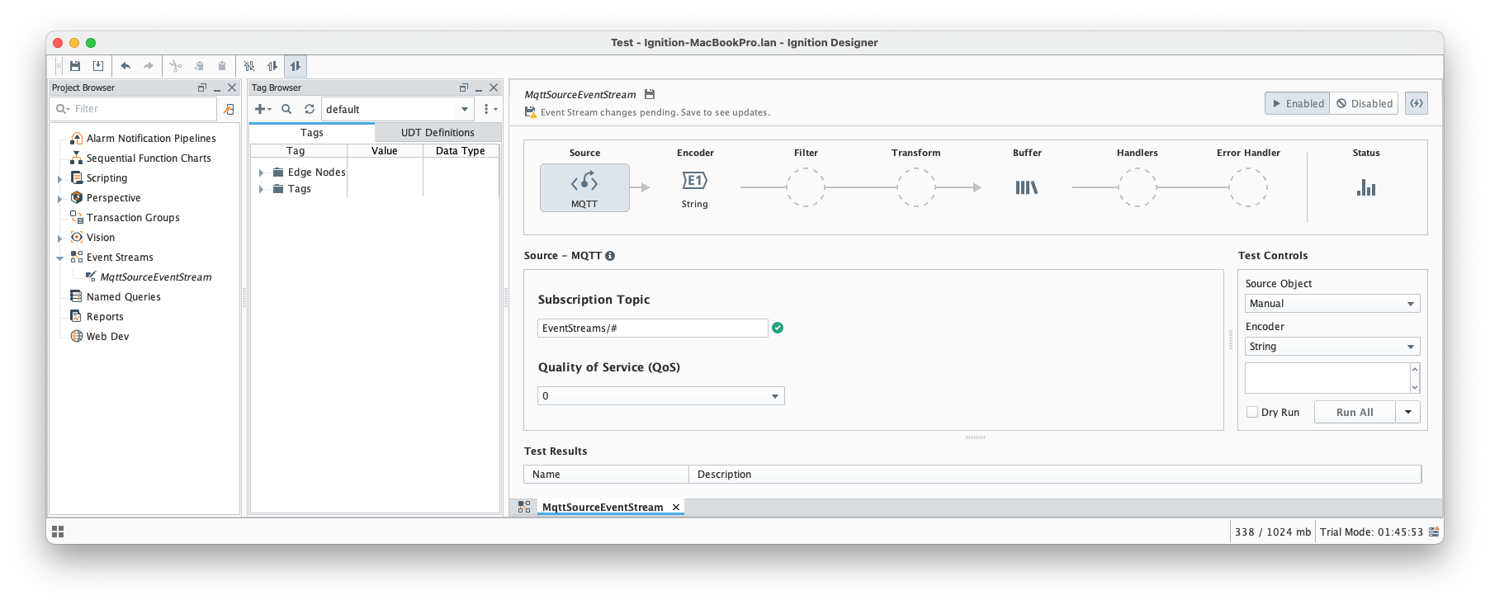Viewport: 1490px width, 605px height.
Task: Click the Copy toolbar icon
Action: tap(199, 66)
